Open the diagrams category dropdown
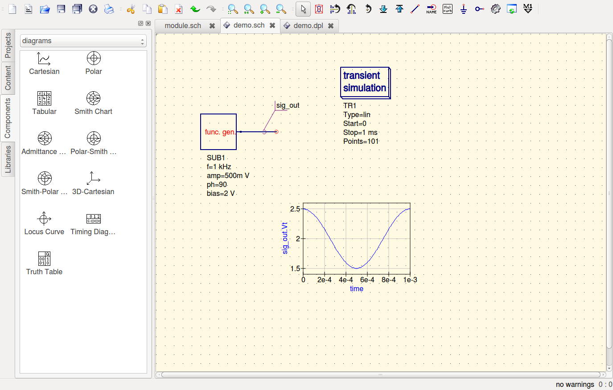613x390 pixels. click(83, 41)
